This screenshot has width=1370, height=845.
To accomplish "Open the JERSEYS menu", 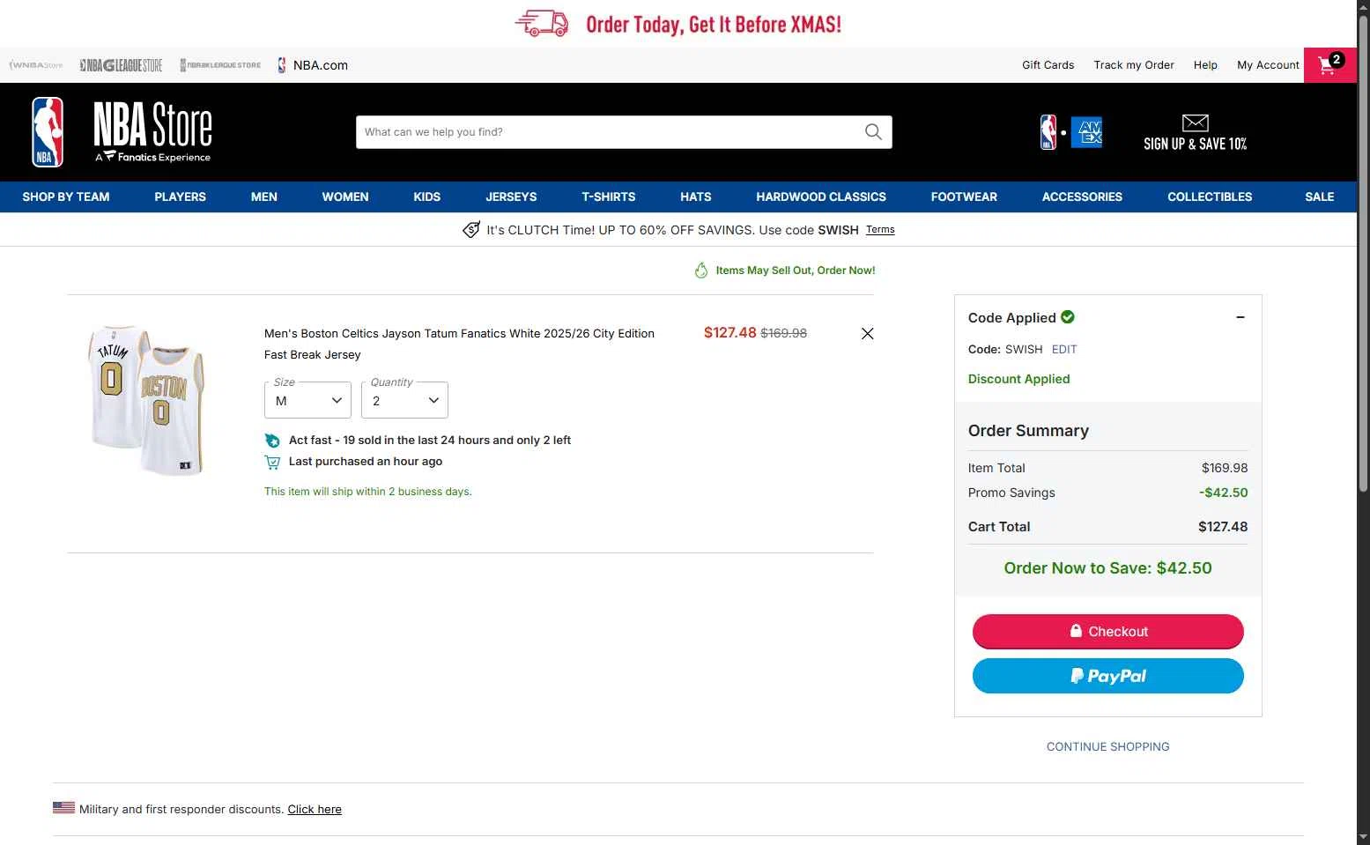I will (x=511, y=196).
